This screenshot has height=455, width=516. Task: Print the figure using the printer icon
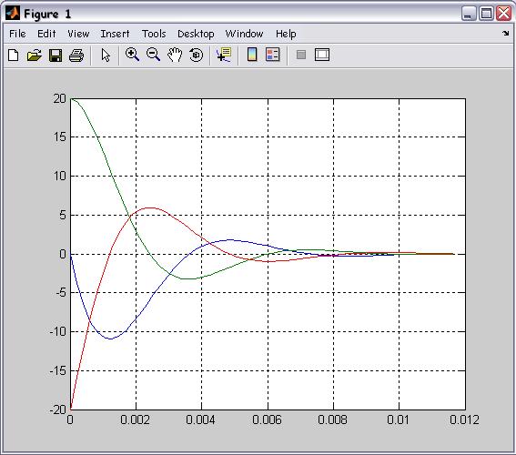76,55
